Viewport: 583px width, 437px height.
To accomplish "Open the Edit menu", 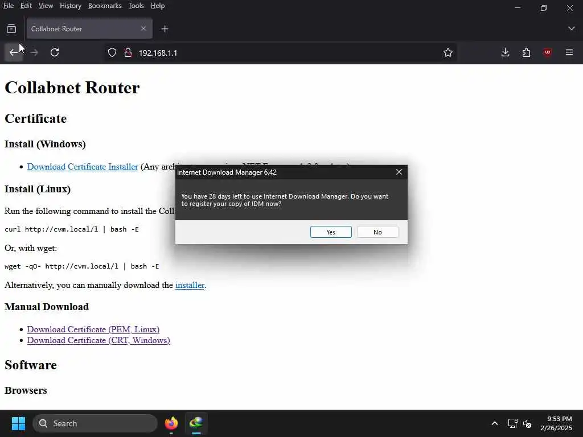I will (x=26, y=6).
